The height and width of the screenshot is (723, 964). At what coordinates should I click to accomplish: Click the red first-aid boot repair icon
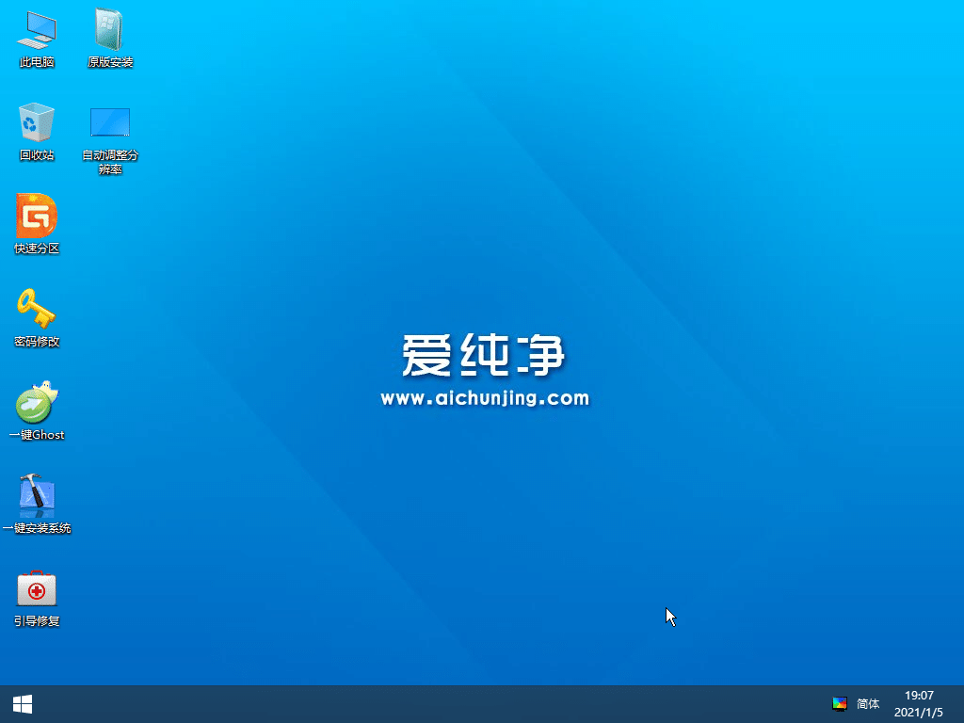coord(36,591)
